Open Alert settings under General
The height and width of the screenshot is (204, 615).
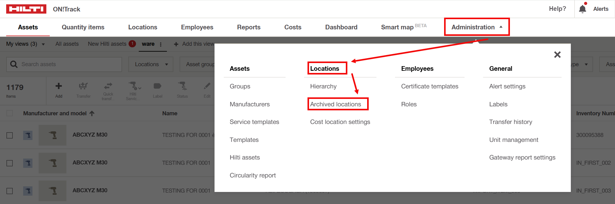(x=507, y=86)
